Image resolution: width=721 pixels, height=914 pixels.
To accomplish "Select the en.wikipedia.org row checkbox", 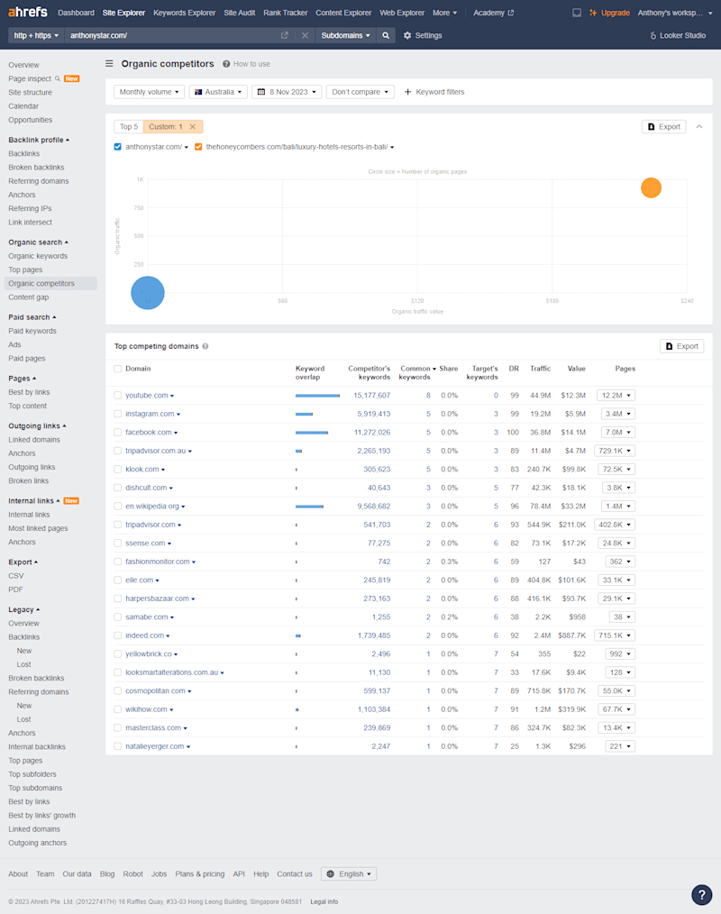I will (x=118, y=506).
